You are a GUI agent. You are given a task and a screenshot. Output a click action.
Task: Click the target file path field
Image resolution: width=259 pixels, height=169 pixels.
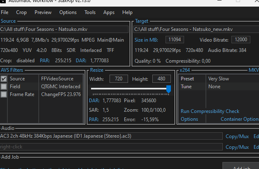[x=196, y=29]
